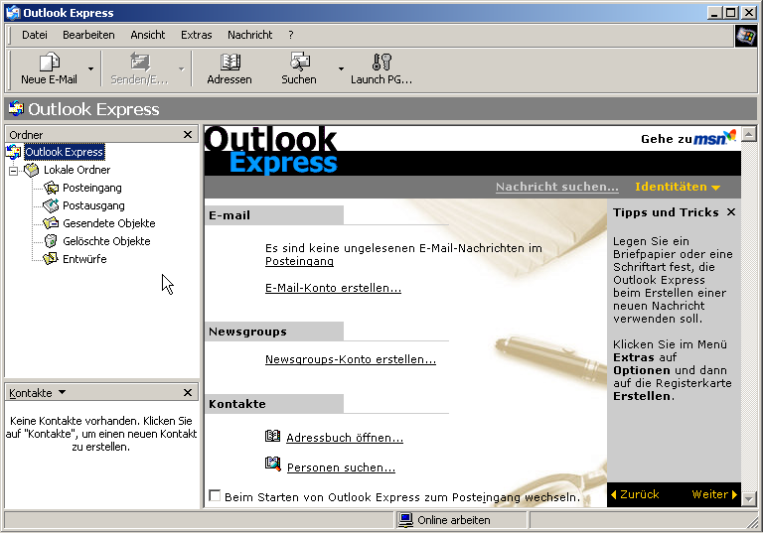The image size is (763, 533).
Task: Click the Outlook Express icon in the title bar
Action: click(x=13, y=13)
